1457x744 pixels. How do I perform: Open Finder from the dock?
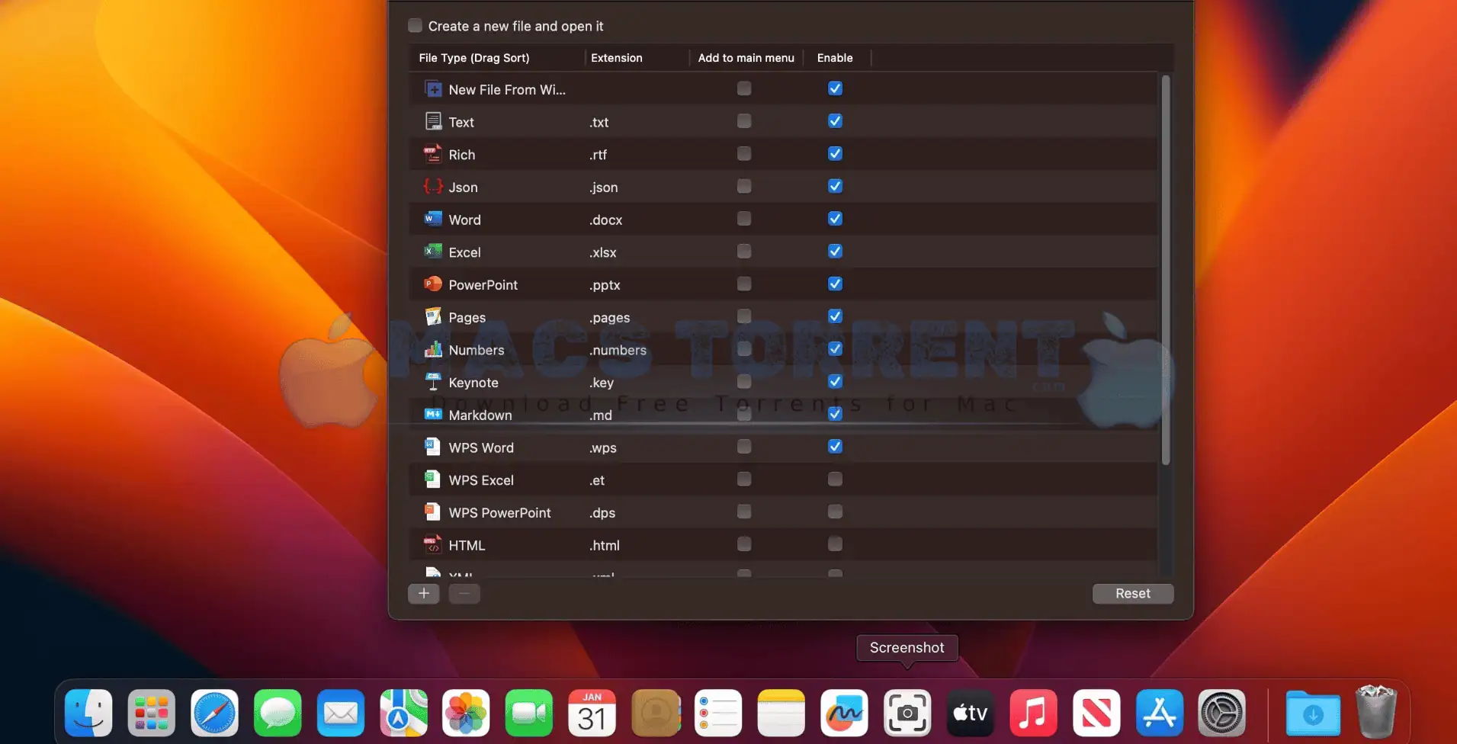pyautogui.click(x=88, y=714)
